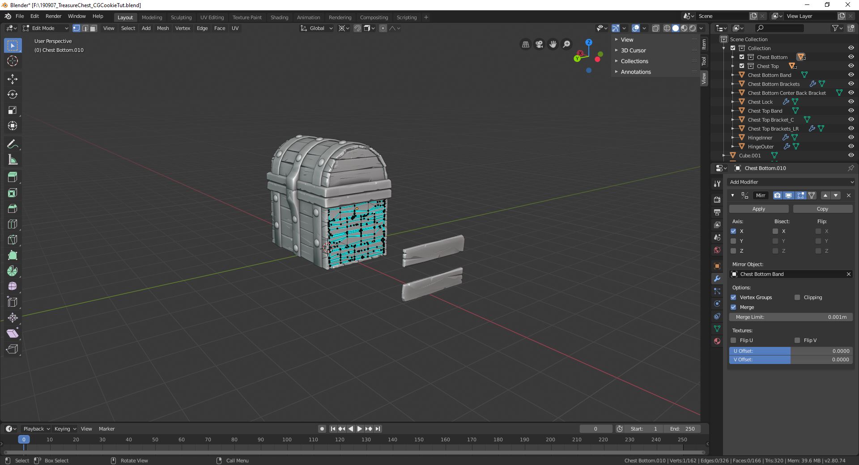Image resolution: width=859 pixels, height=465 pixels.
Task: Apply the Mirror modifier
Action: (759, 209)
